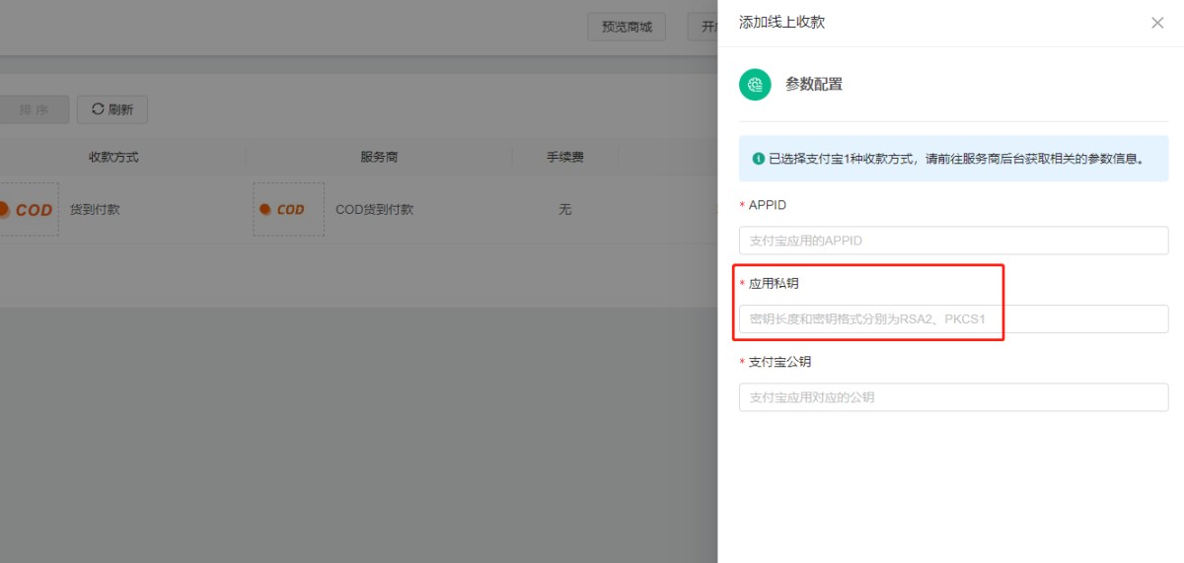Click the COD service provider logo
Image resolution: width=1184 pixels, height=563 pixels.
tap(288, 209)
